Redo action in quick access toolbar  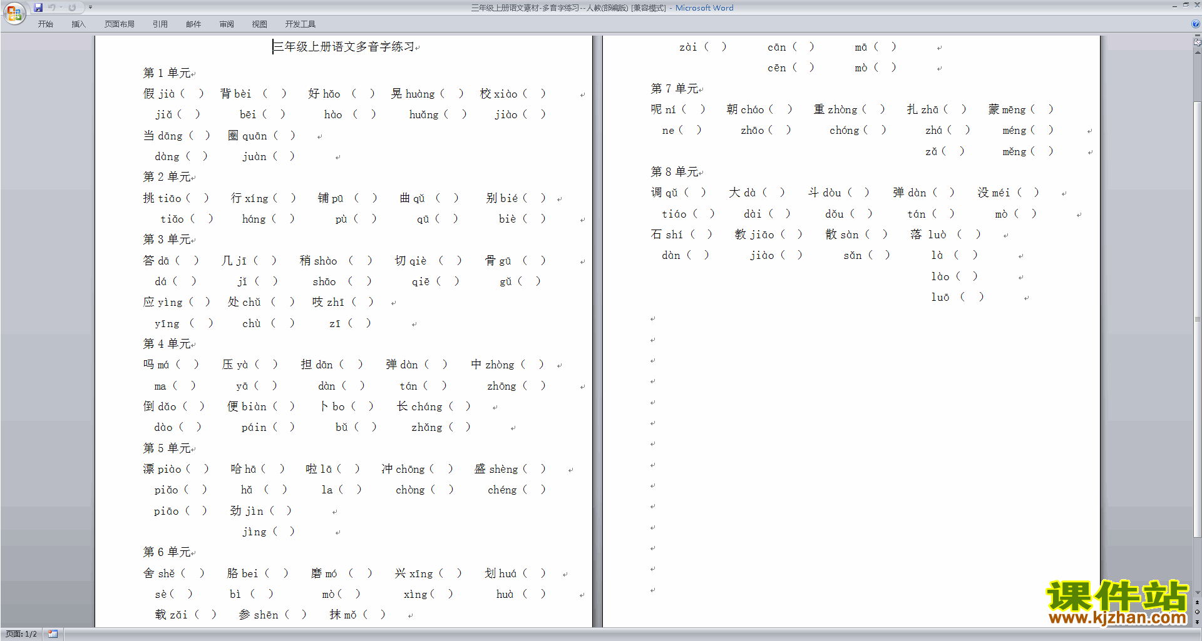tap(72, 8)
